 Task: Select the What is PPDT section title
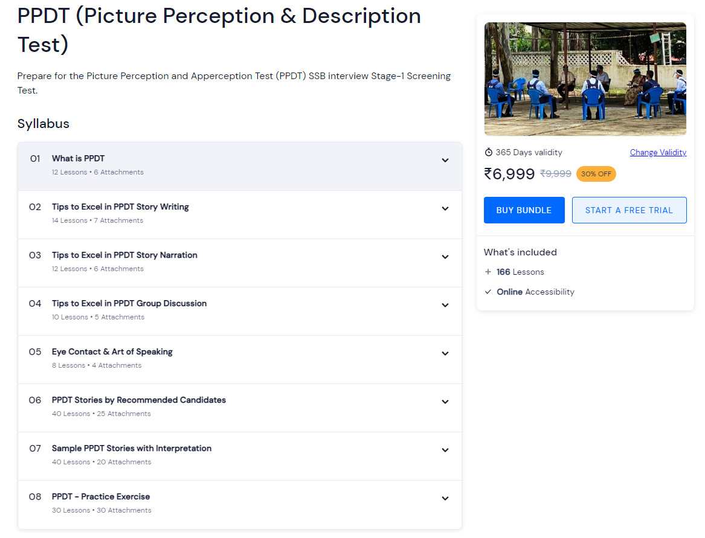pyautogui.click(x=79, y=159)
